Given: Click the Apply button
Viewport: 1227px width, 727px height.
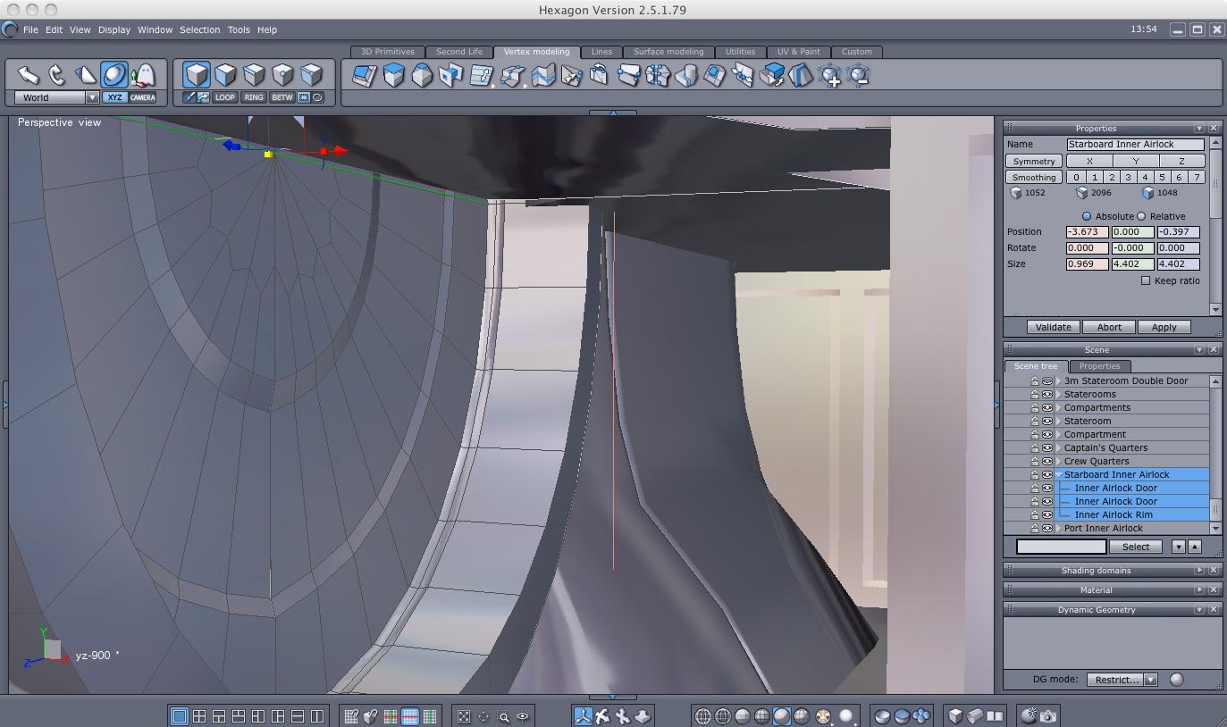Looking at the screenshot, I should pyautogui.click(x=1164, y=327).
